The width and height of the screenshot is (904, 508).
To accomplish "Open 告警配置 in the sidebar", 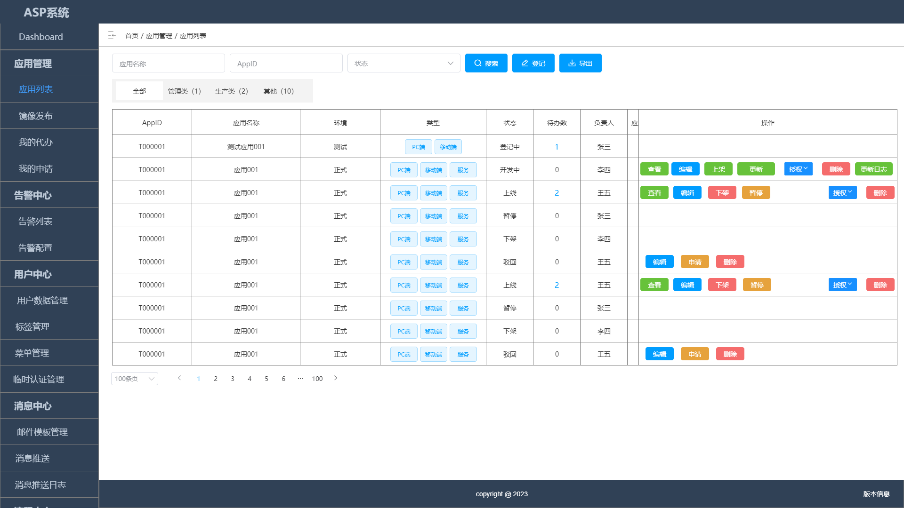I will pos(49,247).
